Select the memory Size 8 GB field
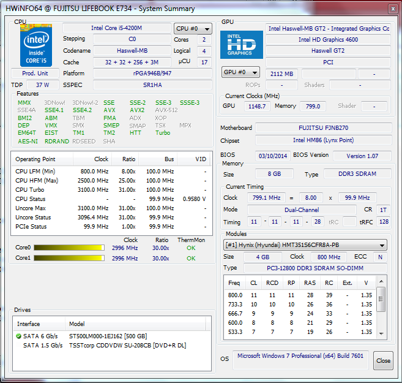Image resolution: width=402 pixels, height=383 pixels. click(274, 174)
